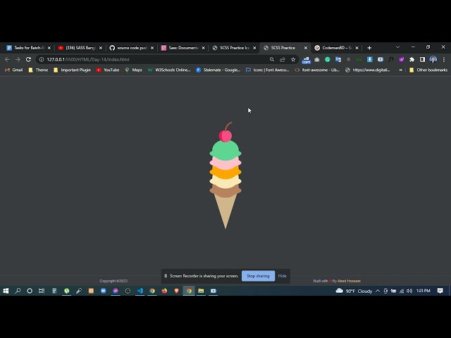Expand the tab search chevron
Image resolution: width=451 pixels, height=338 pixels.
pos(397,47)
